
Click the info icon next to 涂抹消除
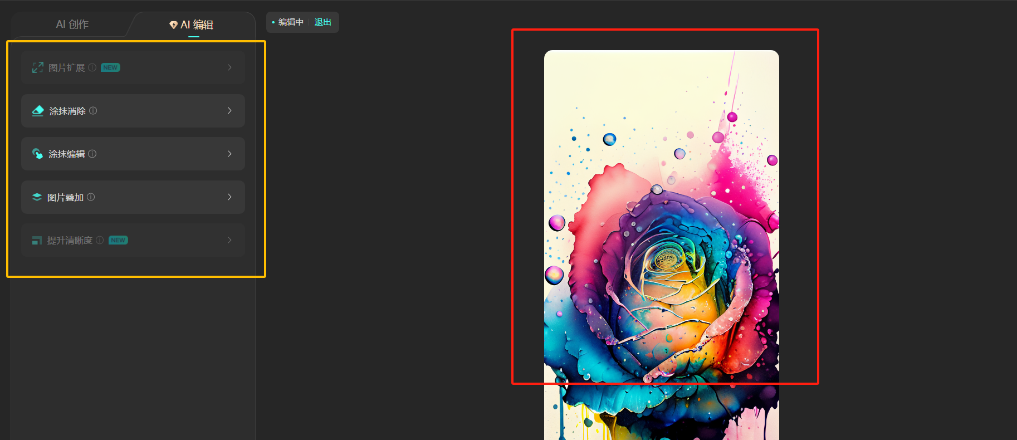[93, 111]
